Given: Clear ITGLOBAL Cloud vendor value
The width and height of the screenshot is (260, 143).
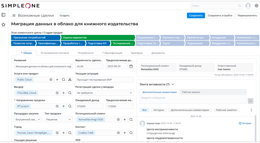Looking at the screenshot, I should tap(57, 93).
